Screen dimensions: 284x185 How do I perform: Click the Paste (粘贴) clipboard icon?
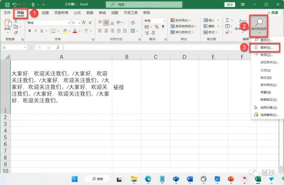tap(8, 23)
